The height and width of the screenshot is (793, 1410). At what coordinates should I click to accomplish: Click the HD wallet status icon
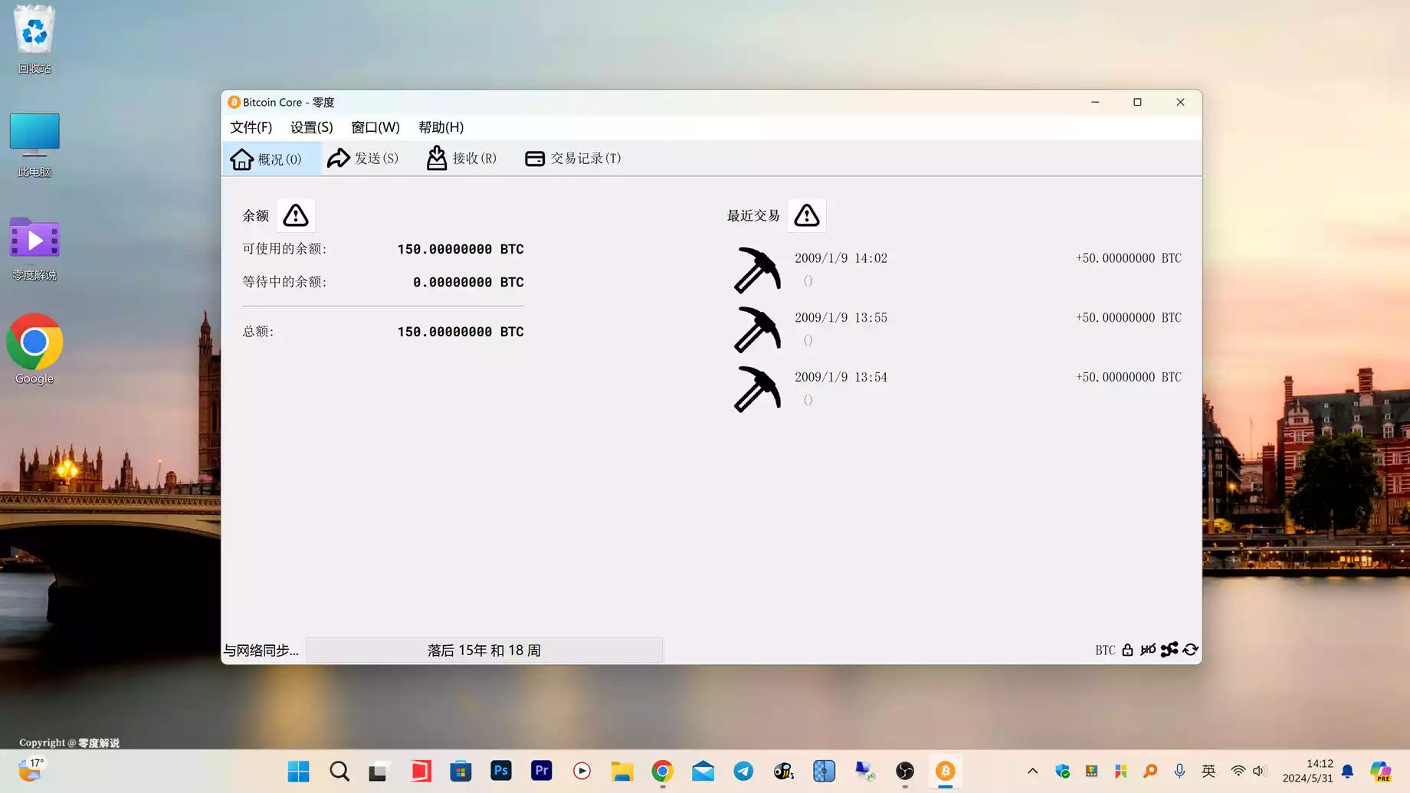pyautogui.click(x=1147, y=650)
